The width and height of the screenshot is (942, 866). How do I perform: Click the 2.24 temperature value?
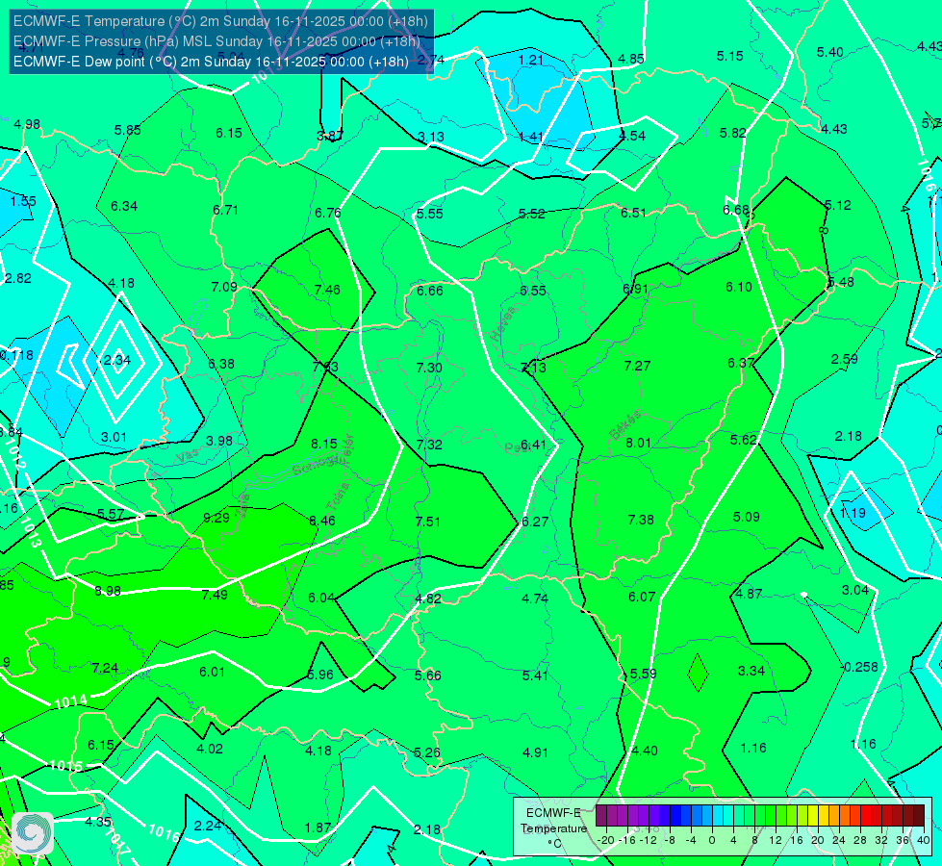click(208, 826)
